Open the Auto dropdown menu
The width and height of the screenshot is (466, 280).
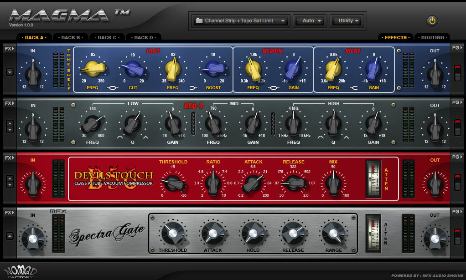(x=310, y=20)
